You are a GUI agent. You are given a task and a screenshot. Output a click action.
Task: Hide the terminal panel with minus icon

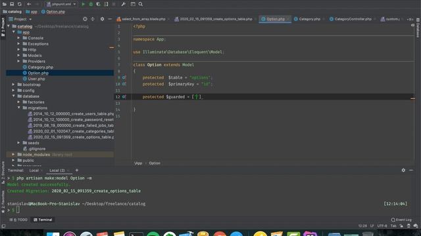(411, 170)
